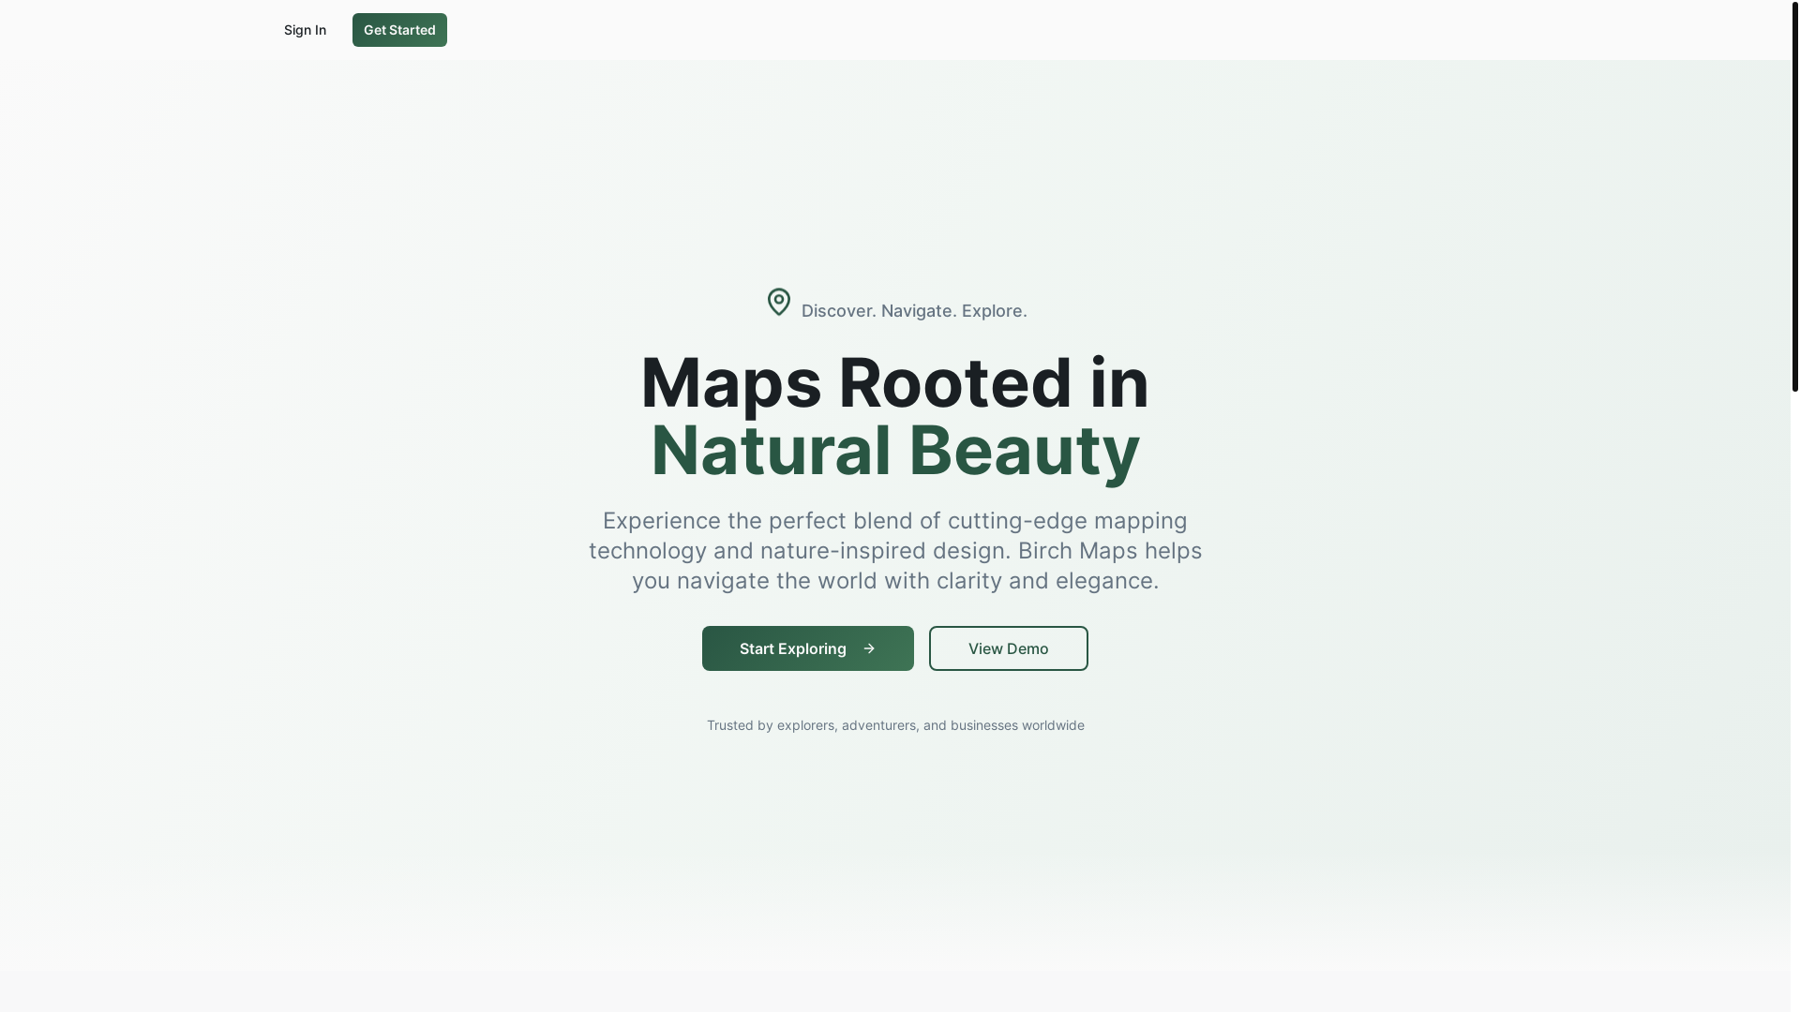The width and height of the screenshot is (1800, 1012).
Task: Select the 'Discover. Navigate. Explore.' tagline
Action: point(914,311)
